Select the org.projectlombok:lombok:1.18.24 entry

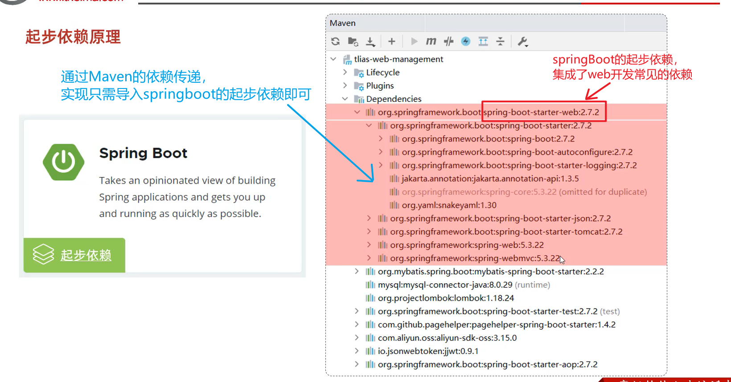[446, 298]
